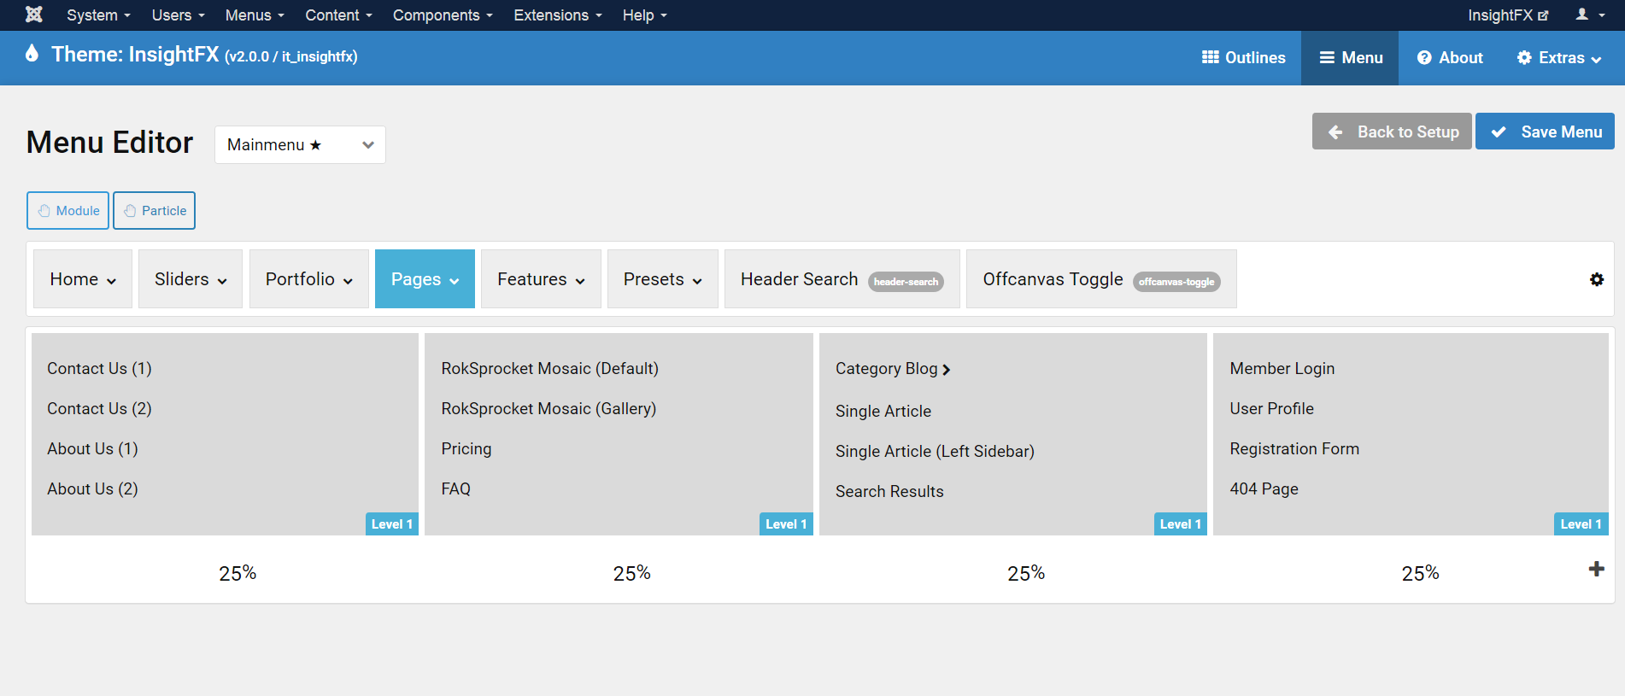Image resolution: width=1625 pixels, height=696 pixels.
Task: Open the Components menu
Action: tap(443, 15)
